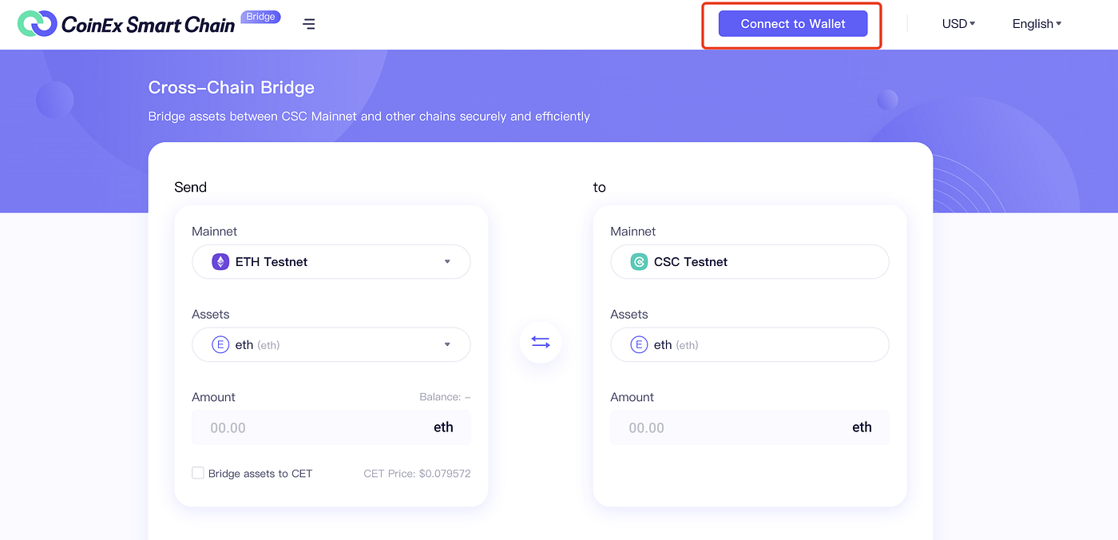Image resolution: width=1118 pixels, height=540 pixels.
Task: Click the Ethereum icon in ETH Testnet
Action: 220,262
